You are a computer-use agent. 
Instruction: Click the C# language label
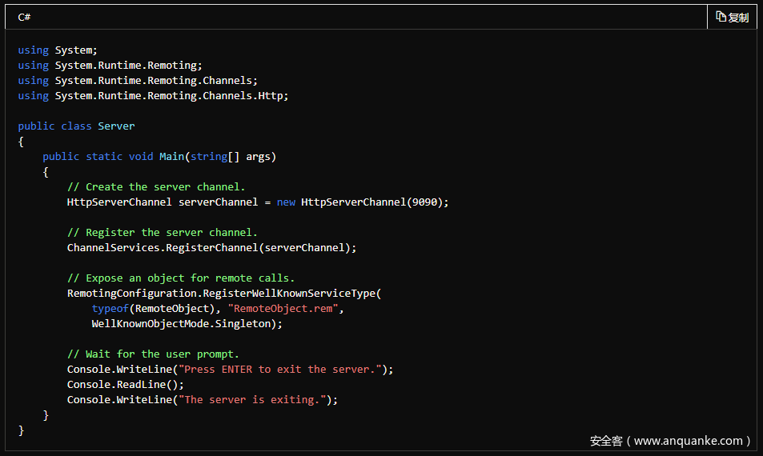tap(24, 17)
